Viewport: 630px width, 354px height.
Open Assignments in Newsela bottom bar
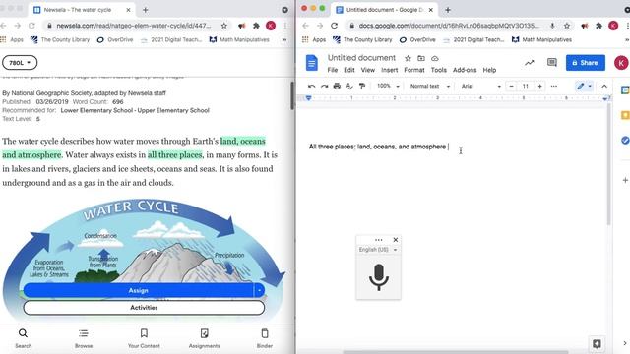(x=204, y=338)
